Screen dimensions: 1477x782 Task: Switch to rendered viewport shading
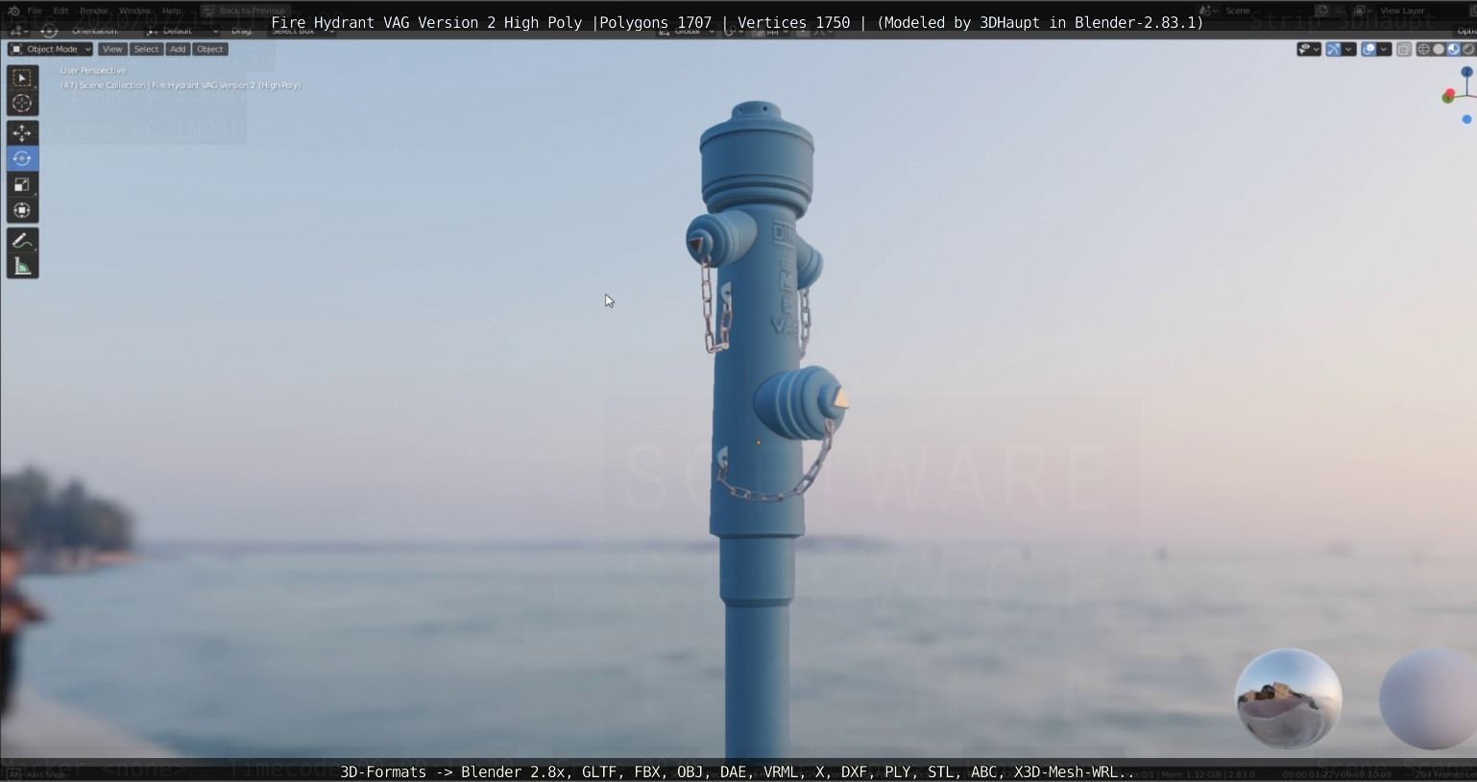[x=1468, y=49]
